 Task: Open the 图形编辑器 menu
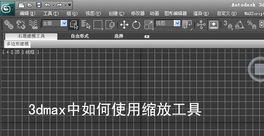click(176, 14)
